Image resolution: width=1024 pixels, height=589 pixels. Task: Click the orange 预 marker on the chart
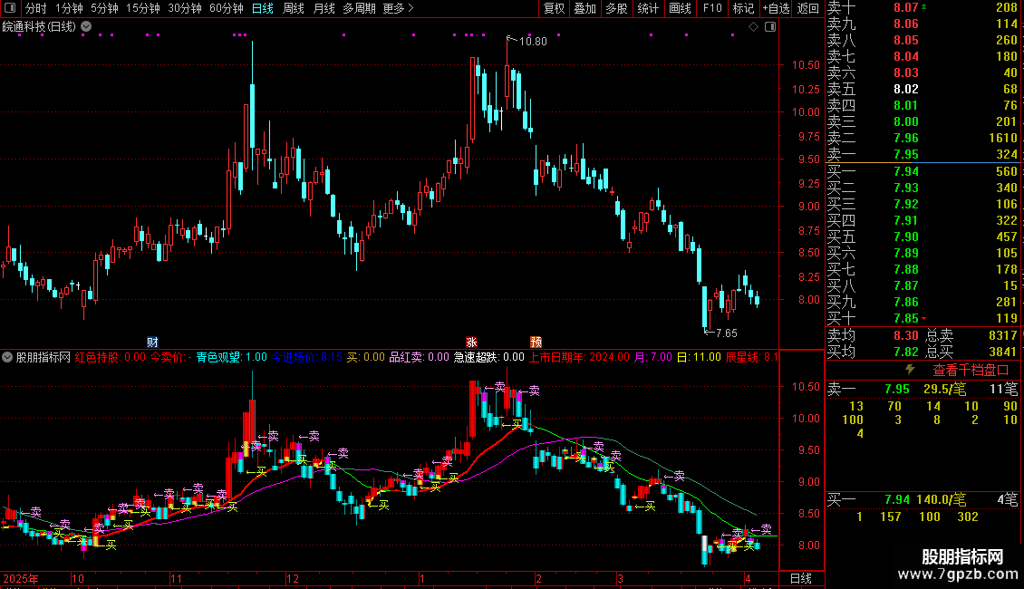tap(536, 342)
